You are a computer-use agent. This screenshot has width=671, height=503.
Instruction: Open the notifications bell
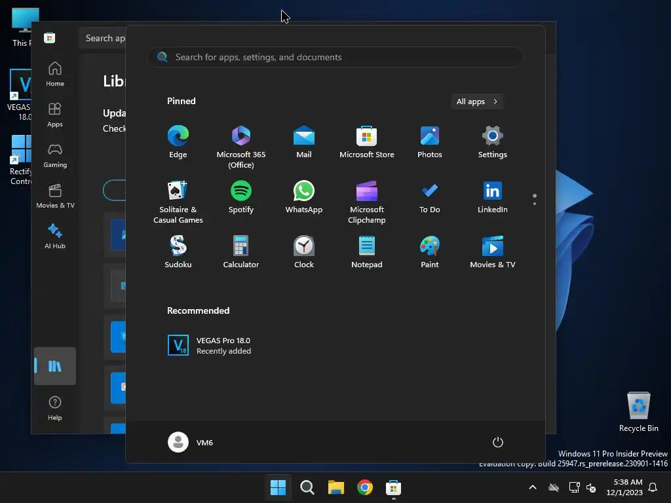click(x=653, y=487)
